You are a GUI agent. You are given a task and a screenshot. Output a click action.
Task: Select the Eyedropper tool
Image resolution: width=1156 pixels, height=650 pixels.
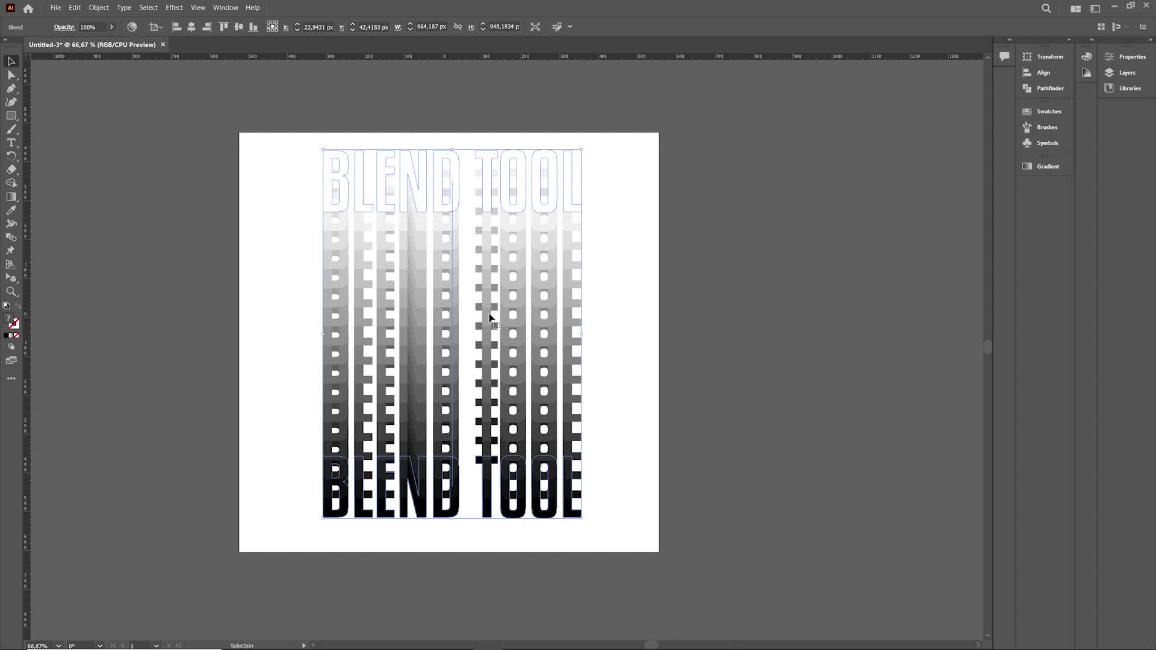coord(11,210)
